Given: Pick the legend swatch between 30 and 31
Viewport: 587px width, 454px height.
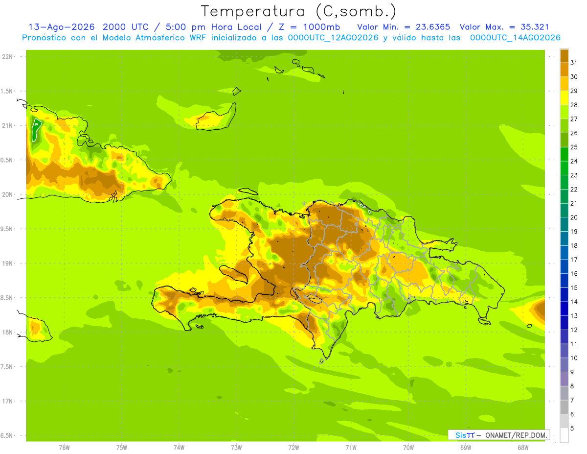Looking at the screenshot, I should (x=564, y=70).
